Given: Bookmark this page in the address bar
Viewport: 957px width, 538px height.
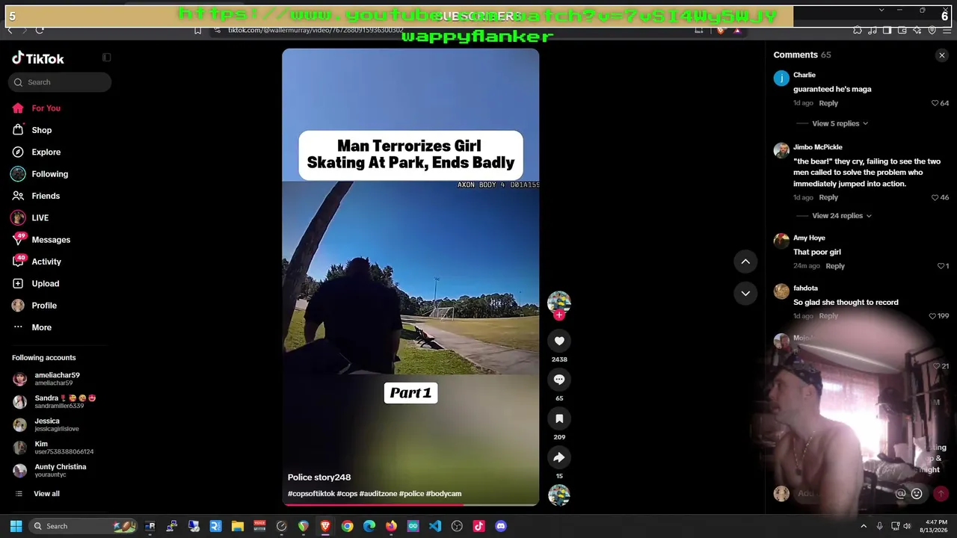Looking at the screenshot, I should 197,30.
